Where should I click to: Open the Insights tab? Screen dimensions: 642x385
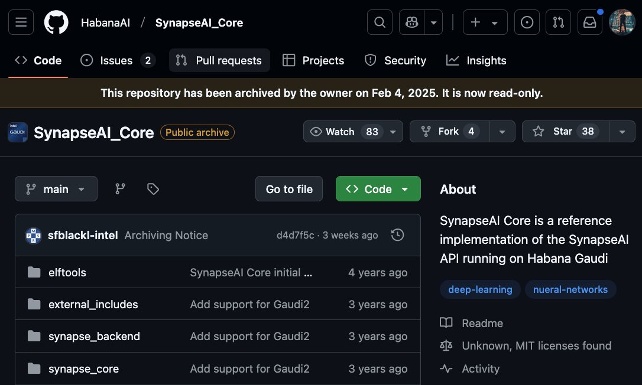(476, 61)
